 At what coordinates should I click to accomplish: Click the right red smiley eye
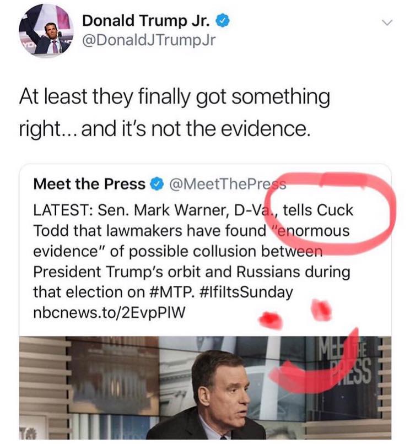pyautogui.click(x=321, y=309)
